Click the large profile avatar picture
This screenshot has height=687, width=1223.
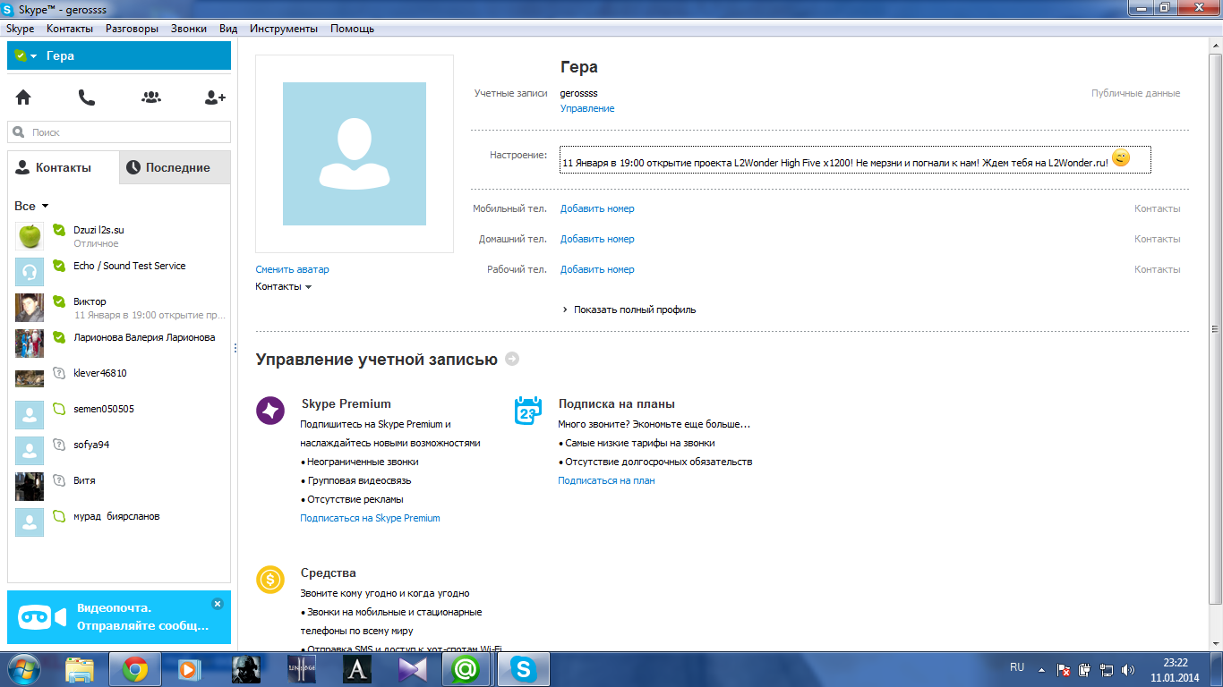tap(355, 154)
